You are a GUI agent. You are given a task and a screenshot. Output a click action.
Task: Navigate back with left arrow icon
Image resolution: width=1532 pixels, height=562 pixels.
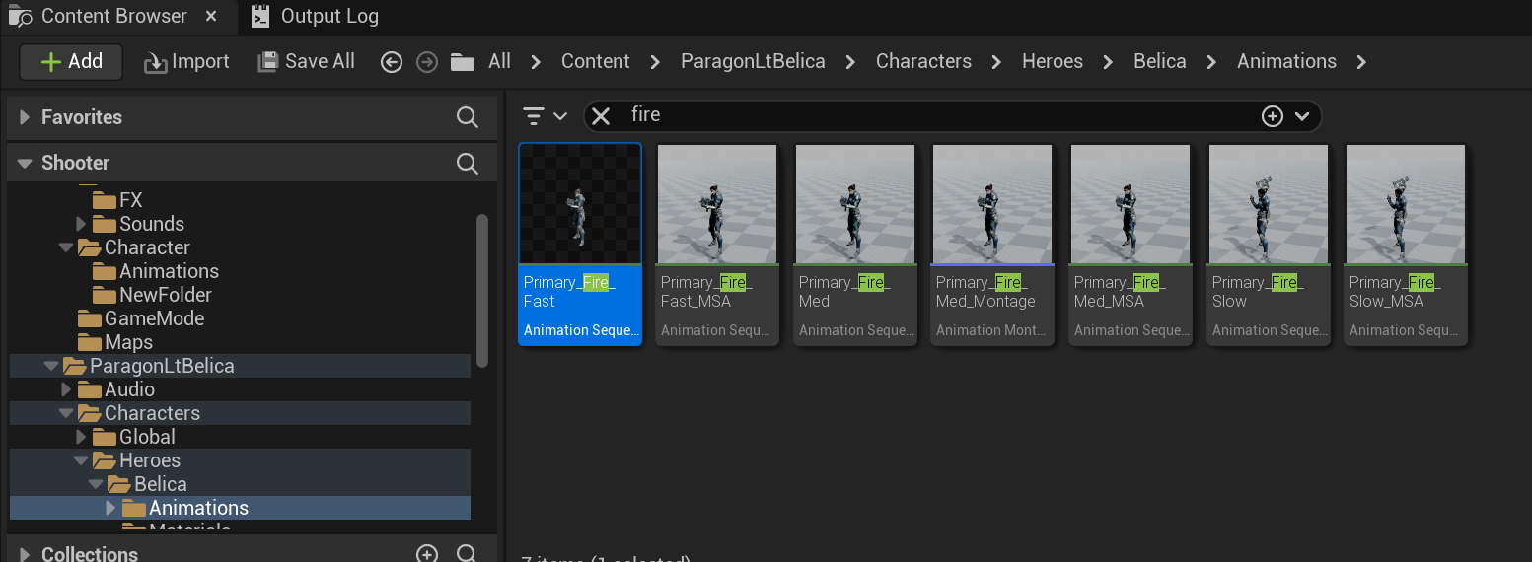pyautogui.click(x=392, y=62)
